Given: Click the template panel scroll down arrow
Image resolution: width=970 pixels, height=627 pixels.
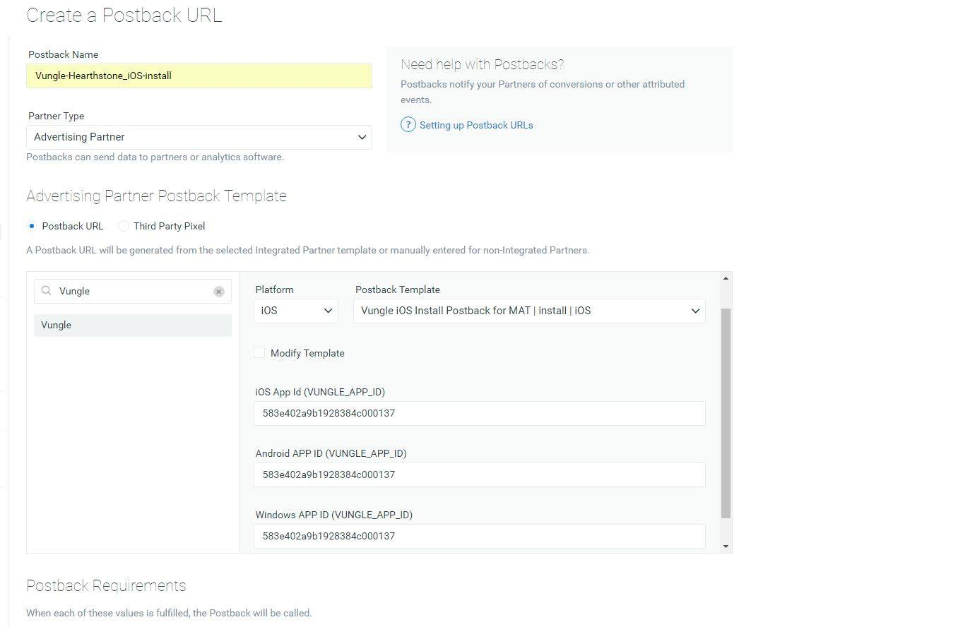Looking at the screenshot, I should point(726,547).
